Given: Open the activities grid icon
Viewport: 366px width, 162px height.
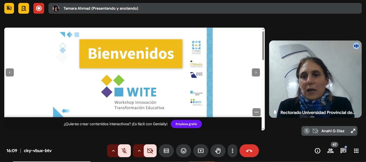Looking at the screenshot, I should tap(356, 151).
